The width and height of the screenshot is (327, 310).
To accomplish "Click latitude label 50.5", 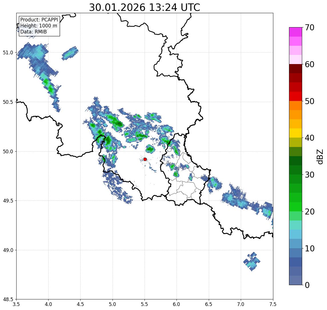I will tap(8, 102).
